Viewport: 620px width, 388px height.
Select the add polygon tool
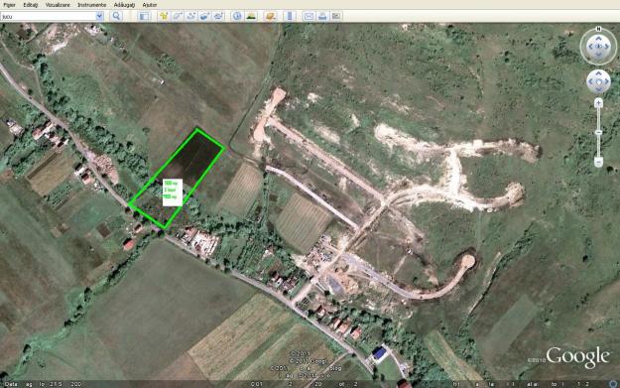pyautogui.click(x=178, y=16)
